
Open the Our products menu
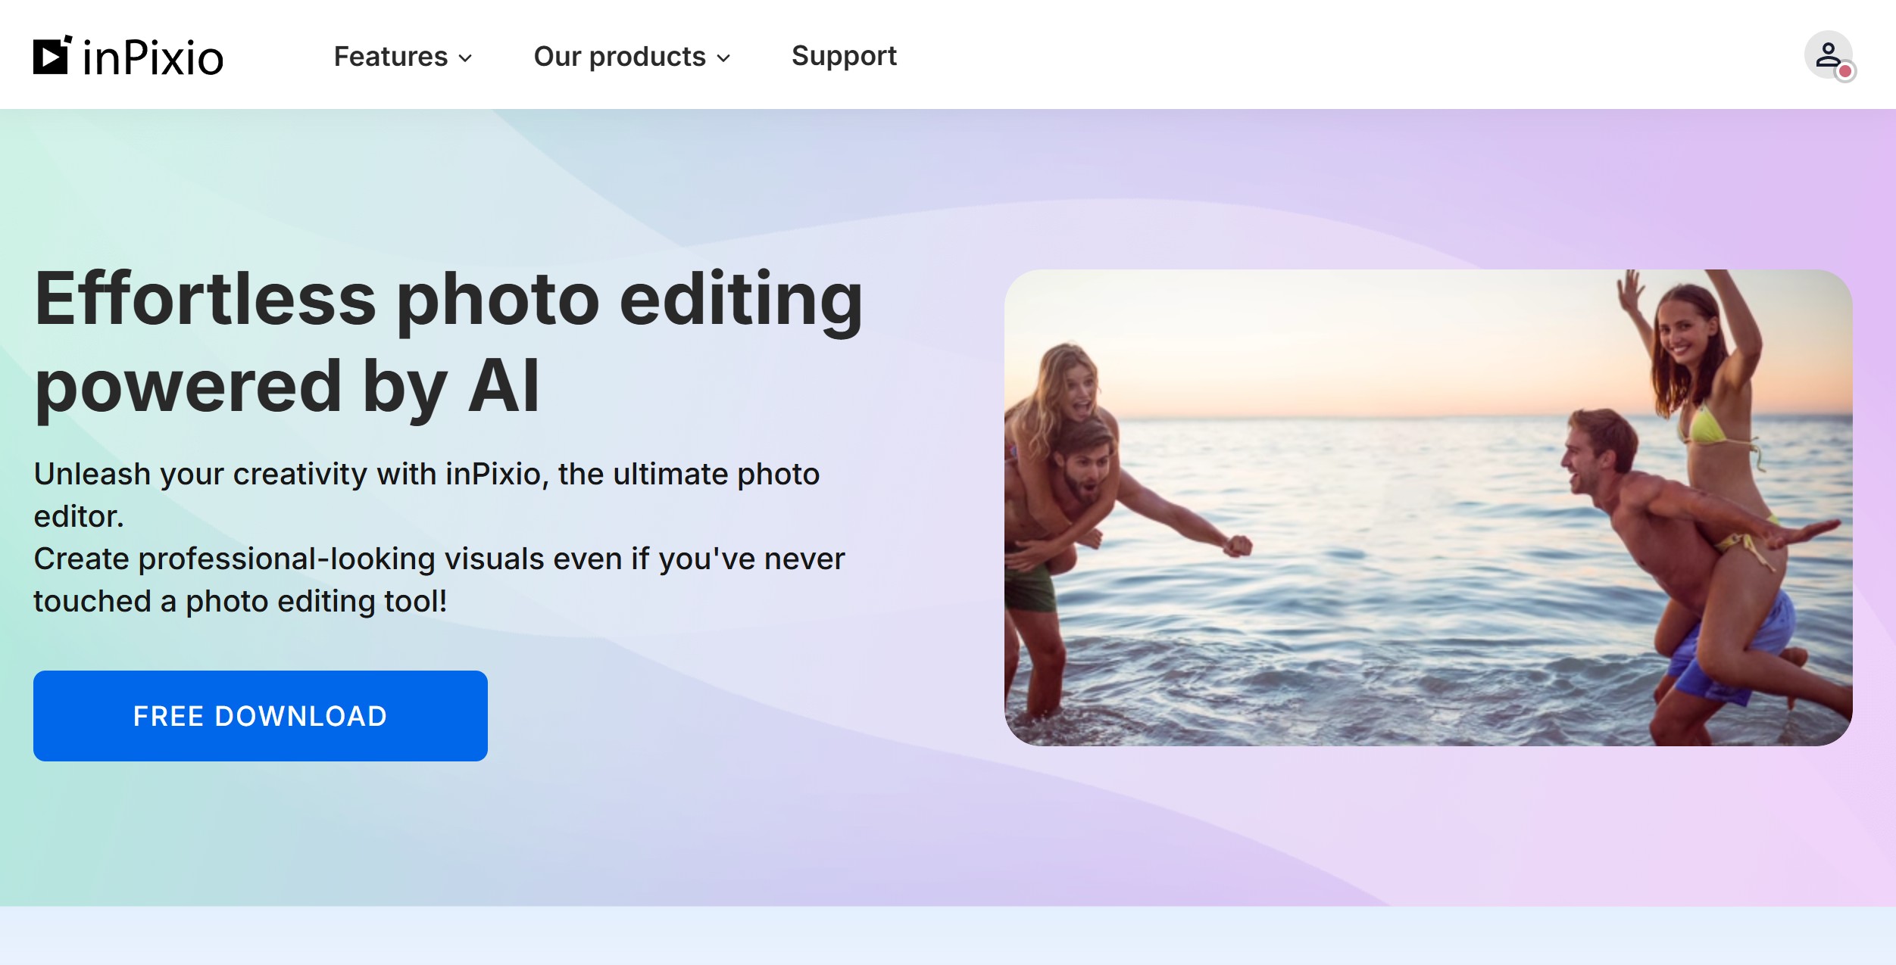coord(619,57)
